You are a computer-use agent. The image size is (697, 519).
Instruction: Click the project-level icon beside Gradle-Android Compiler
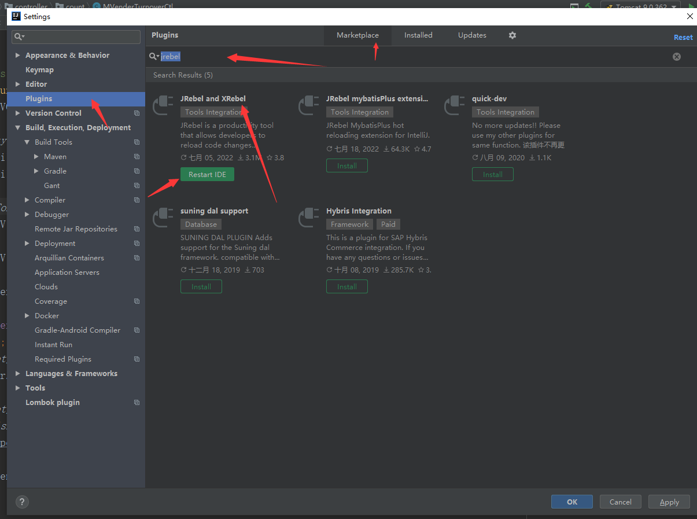point(137,330)
